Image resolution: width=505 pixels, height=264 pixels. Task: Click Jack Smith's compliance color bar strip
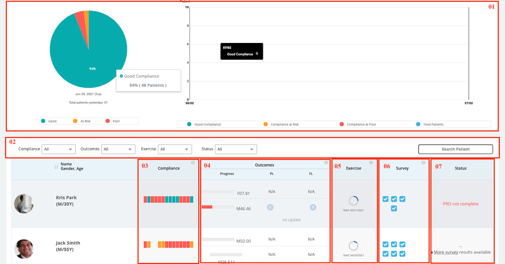click(x=168, y=245)
